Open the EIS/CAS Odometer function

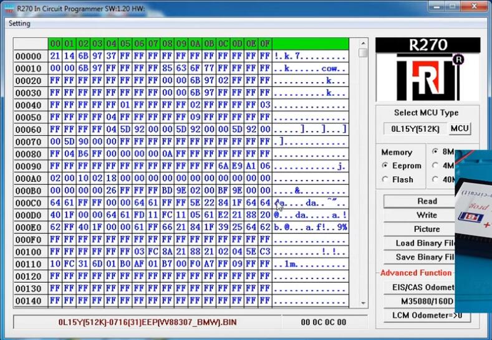click(x=420, y=287)
